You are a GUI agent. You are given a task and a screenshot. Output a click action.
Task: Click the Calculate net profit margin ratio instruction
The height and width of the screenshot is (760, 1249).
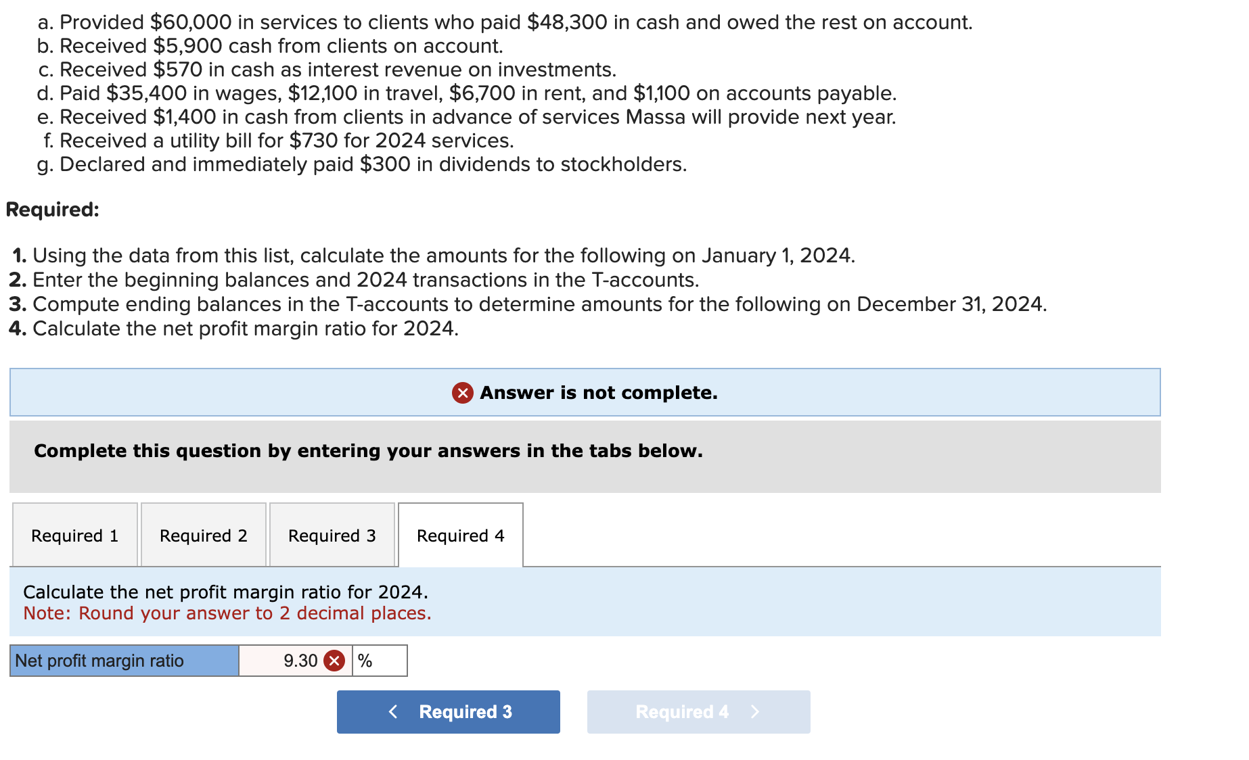pos(225,592)
